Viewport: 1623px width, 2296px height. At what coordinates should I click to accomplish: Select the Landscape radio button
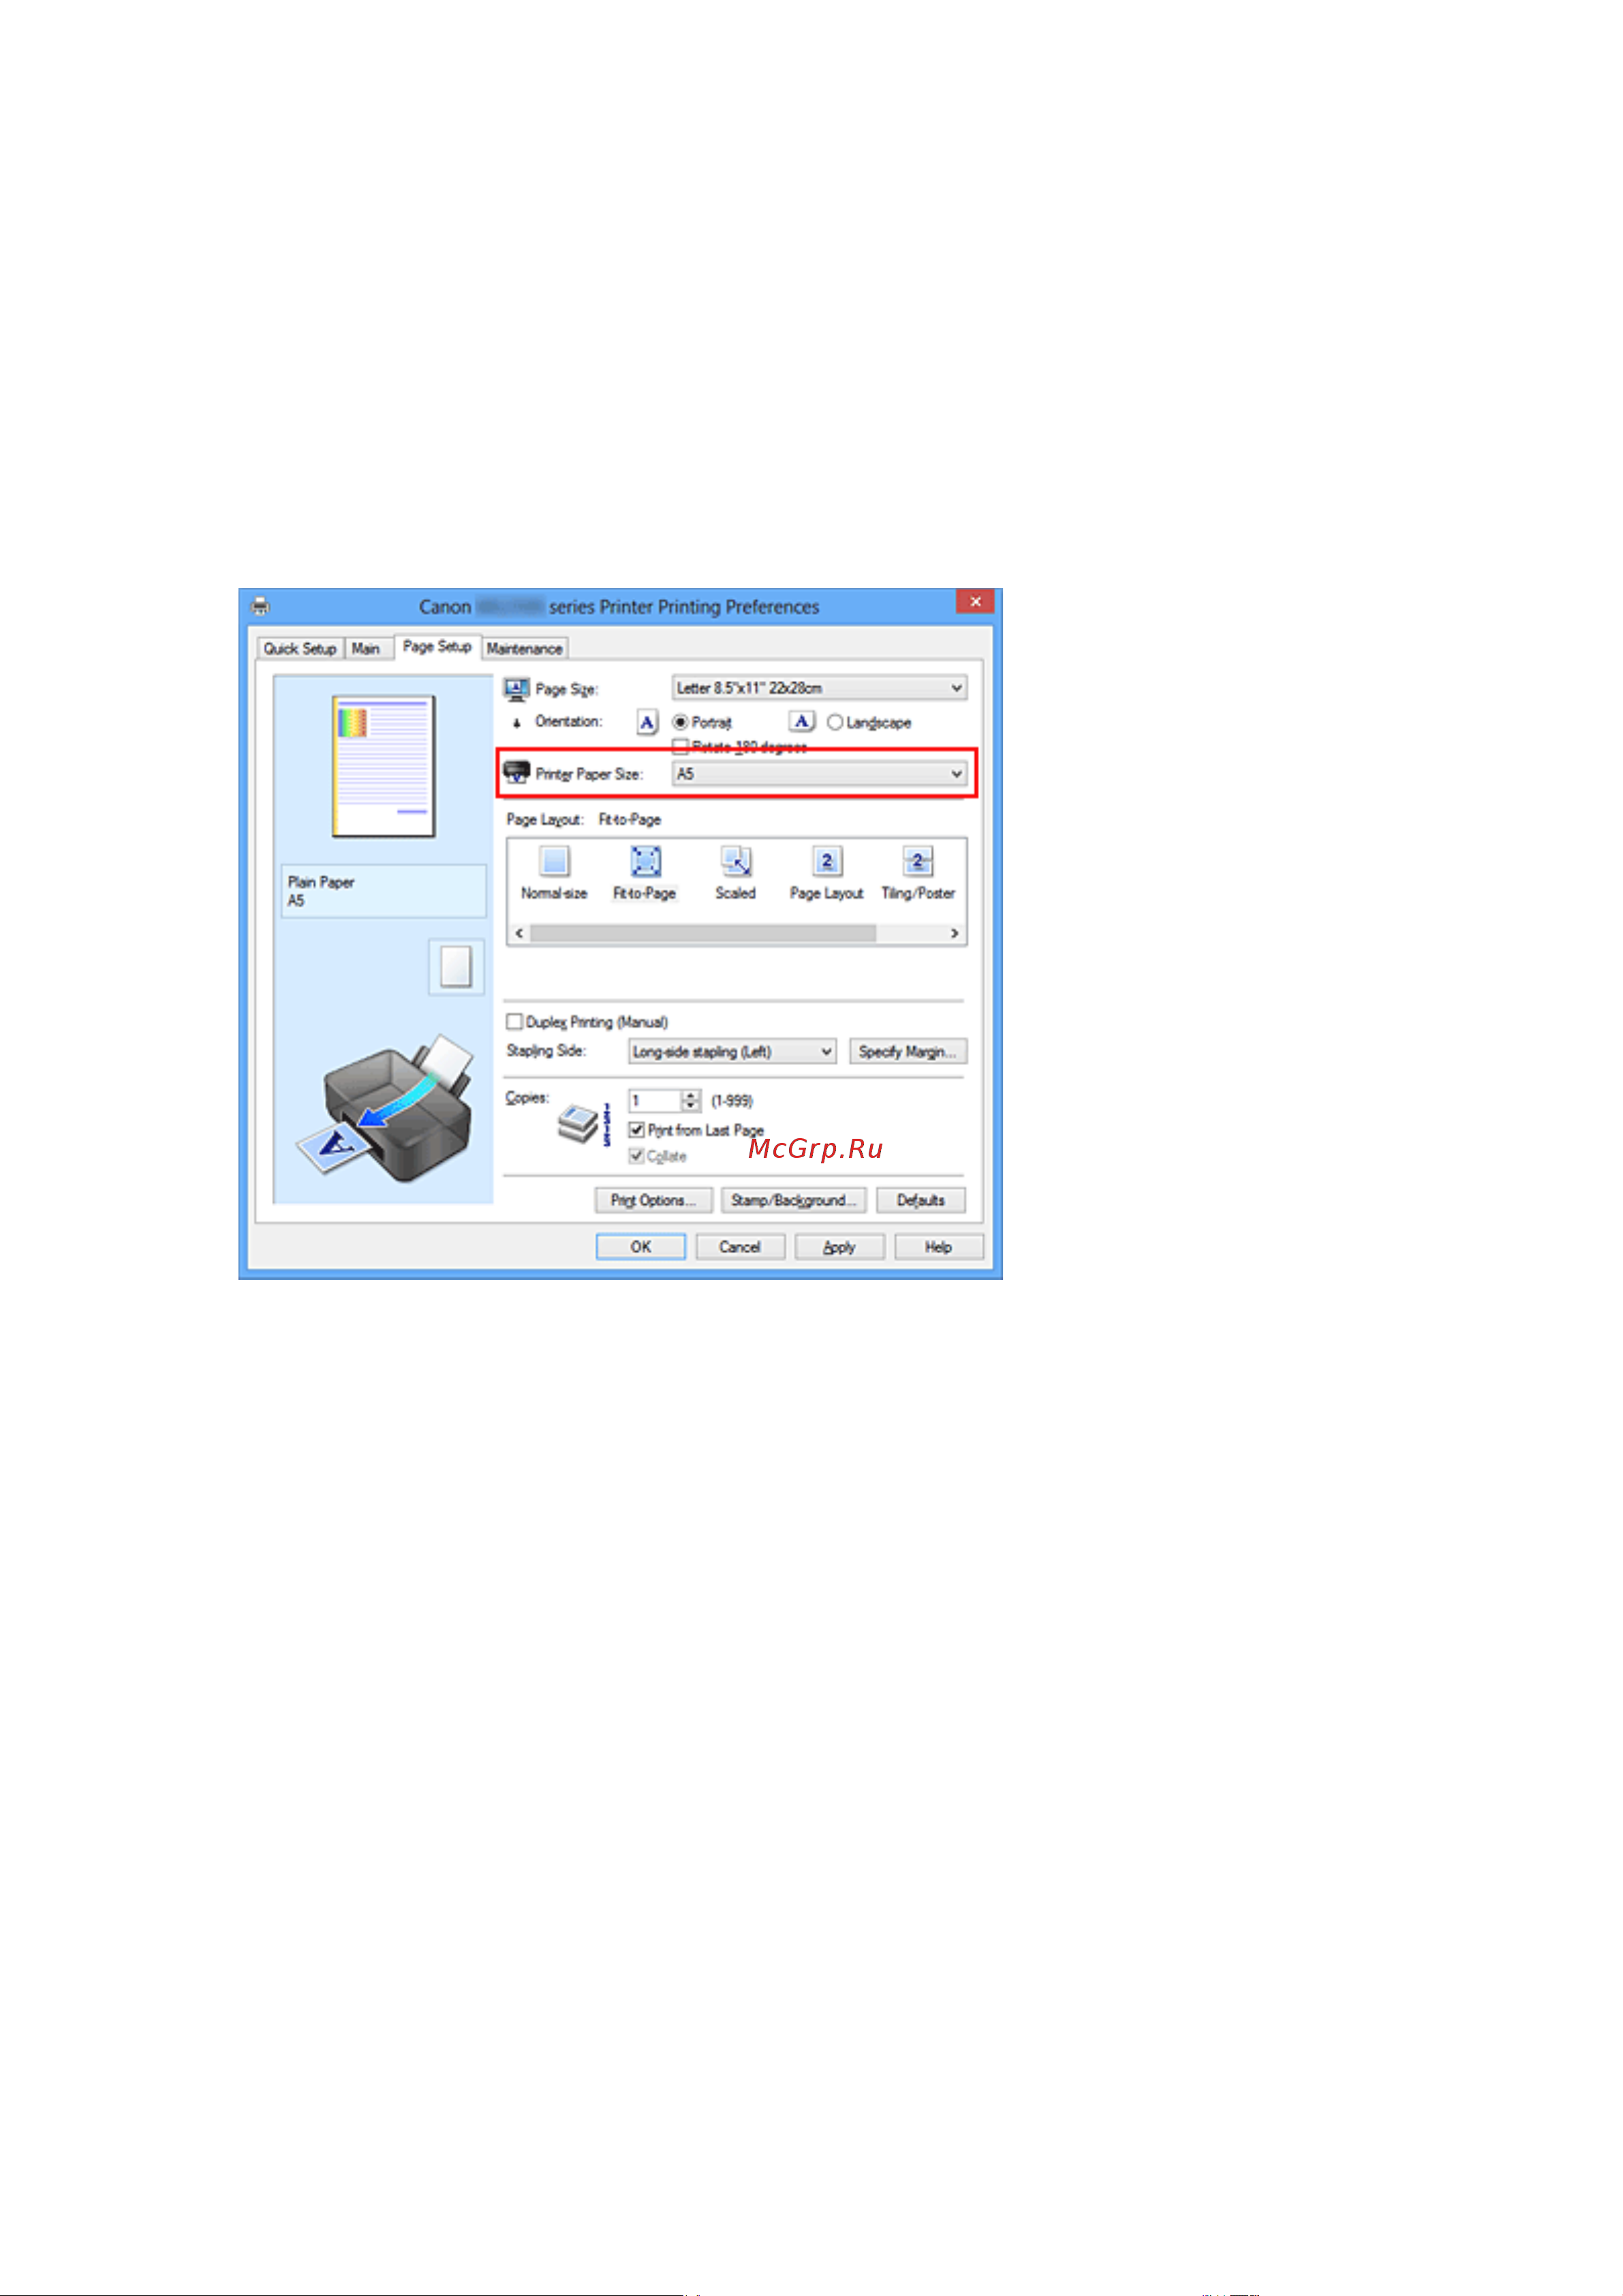coord(835,722)
